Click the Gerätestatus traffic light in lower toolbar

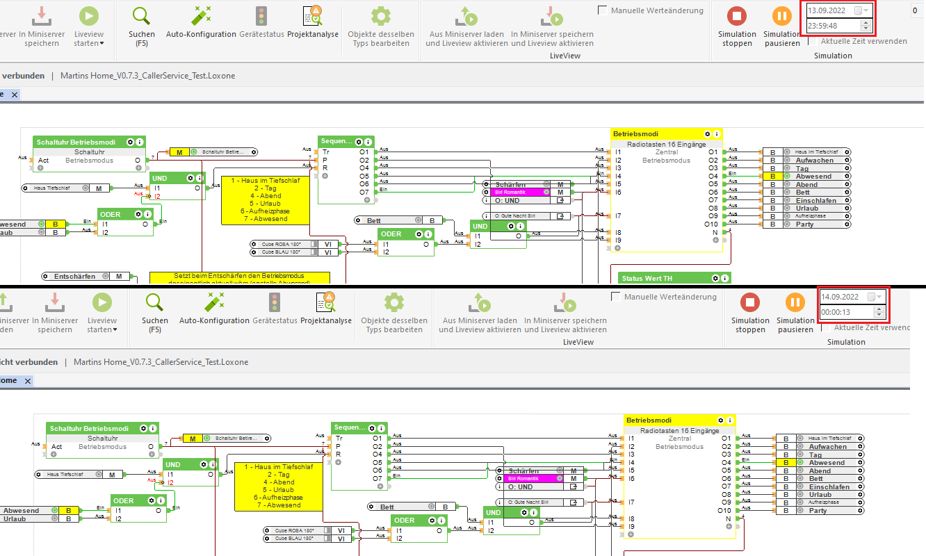(275, 302)
